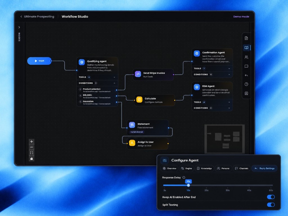Click the Product selection condition row

tap(97, 90)
